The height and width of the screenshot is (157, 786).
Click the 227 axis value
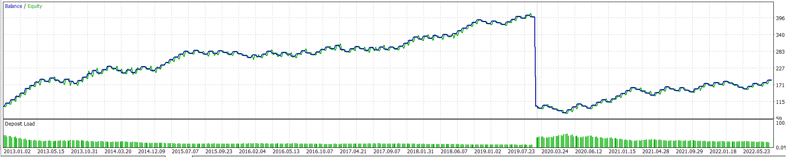click(x=781, y=69)
